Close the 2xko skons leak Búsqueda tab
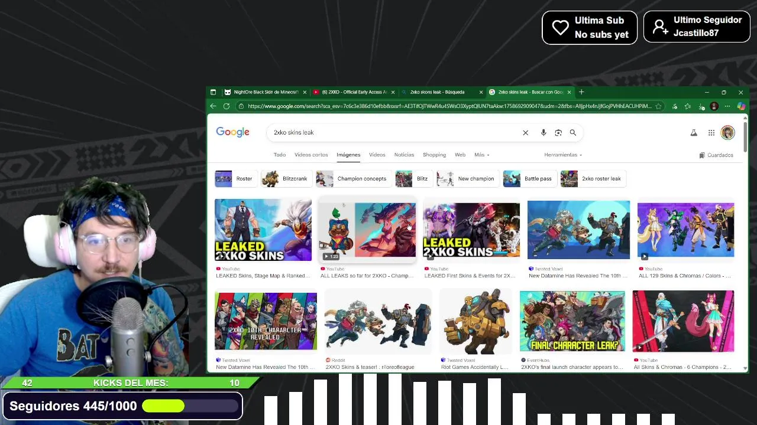Viewport: 757px width, 425px height. [481, 92]
